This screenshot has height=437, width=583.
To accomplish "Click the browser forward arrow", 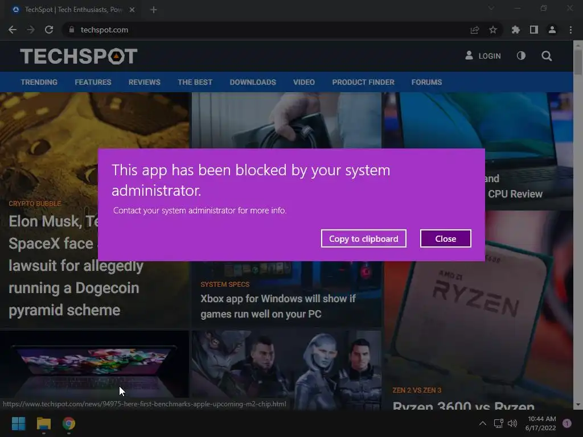I will [x=31, y=30].
